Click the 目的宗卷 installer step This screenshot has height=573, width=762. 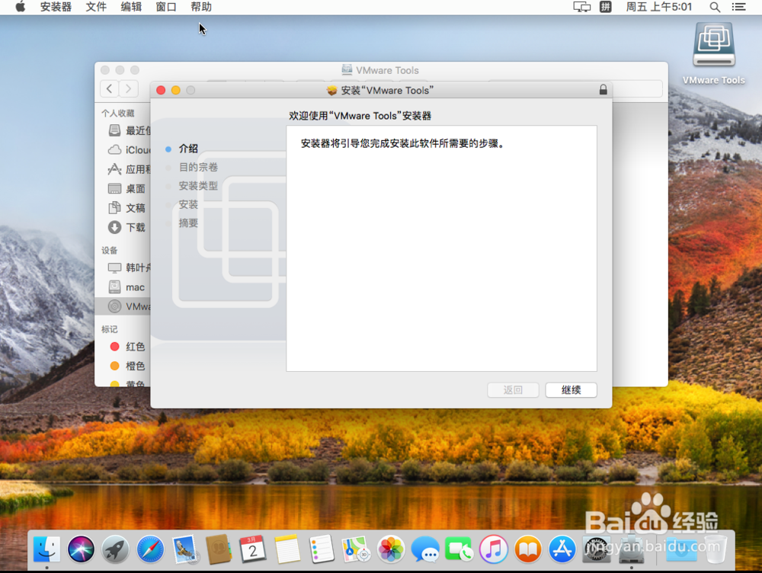point(198,167)
